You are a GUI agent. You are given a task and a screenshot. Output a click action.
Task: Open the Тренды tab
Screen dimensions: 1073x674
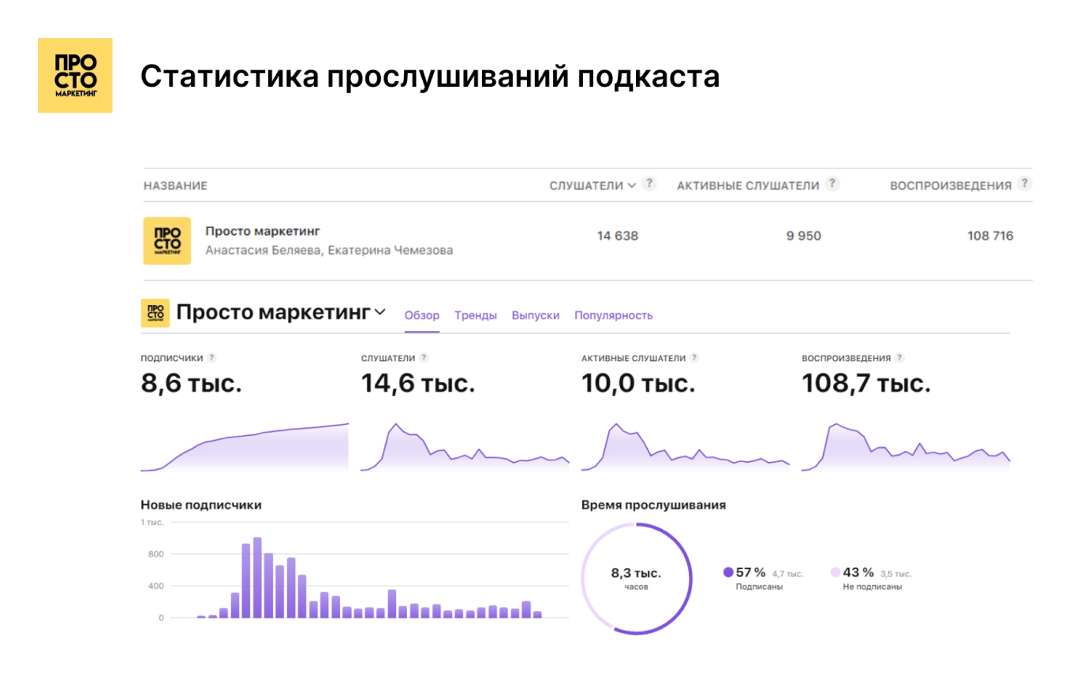pos(476,315)
